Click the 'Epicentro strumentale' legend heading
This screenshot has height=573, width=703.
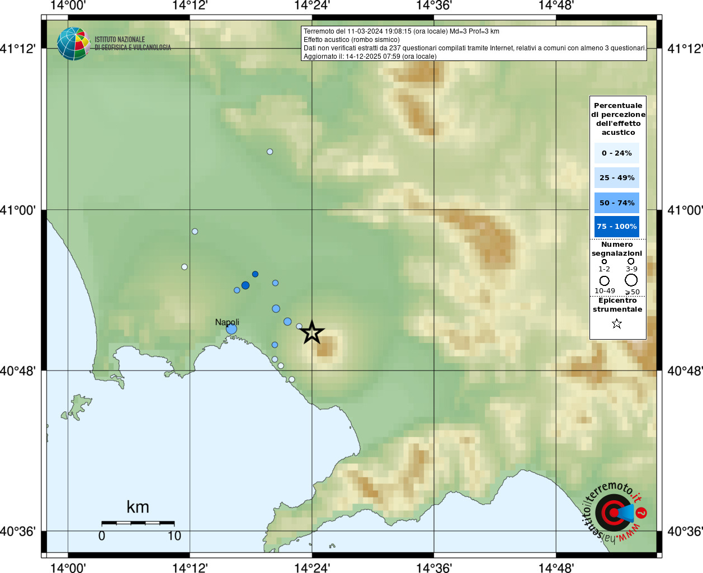point(617,305)
